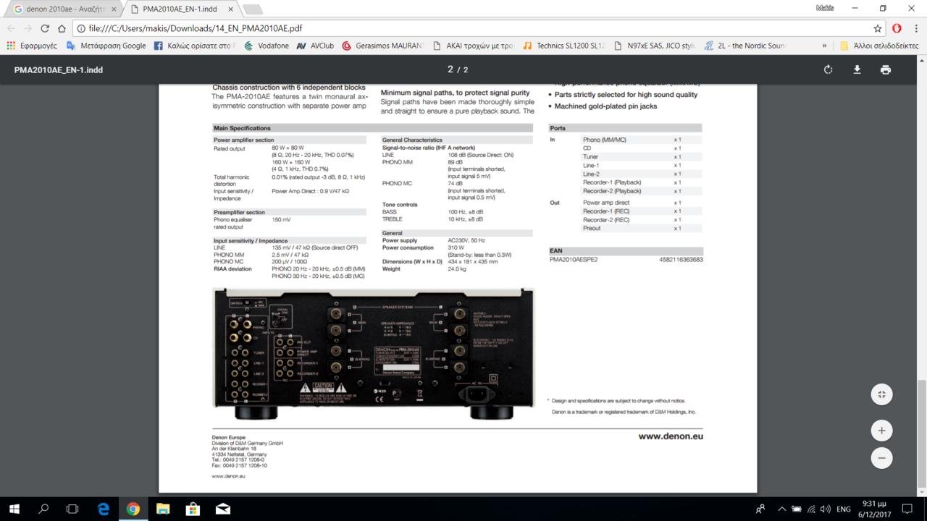Zoom out of the PDF
This screenshot has width=927, height=521.
[881, 458]
